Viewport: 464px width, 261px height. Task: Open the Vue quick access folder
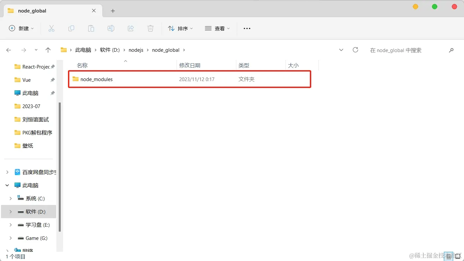pyautogui.click(x=23, y=80)
